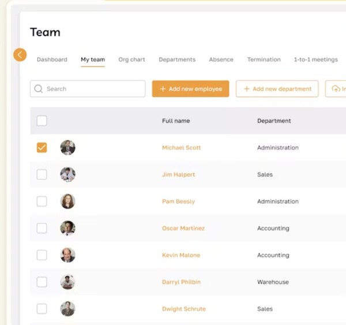The width and height of the screenshot is (346, 325).
Task: Click the search magnifier icon
Action: coord(39,89)
